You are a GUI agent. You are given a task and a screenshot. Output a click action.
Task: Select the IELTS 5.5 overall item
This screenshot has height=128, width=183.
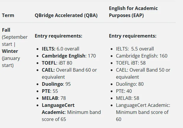click(135, 49)
